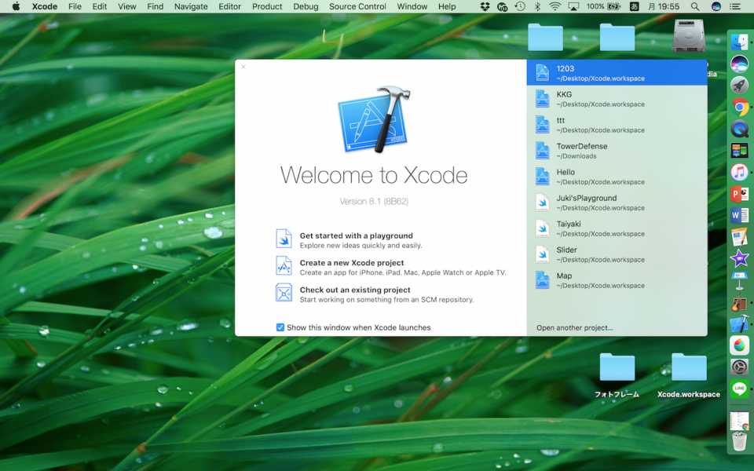The image size is (754, 471).
Task: Select recent project ttt
Action: [x=617, y=125]
